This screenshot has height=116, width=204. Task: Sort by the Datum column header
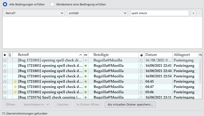[158, 55]
